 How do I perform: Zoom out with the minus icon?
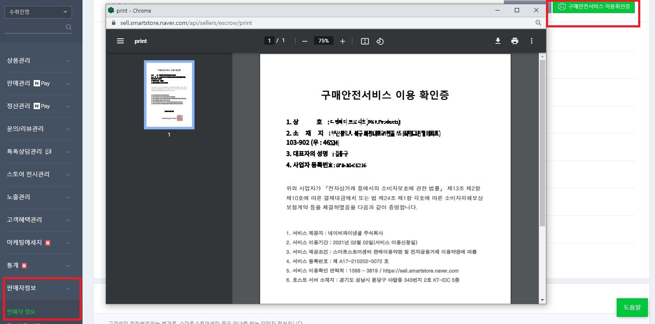point(305,41)
